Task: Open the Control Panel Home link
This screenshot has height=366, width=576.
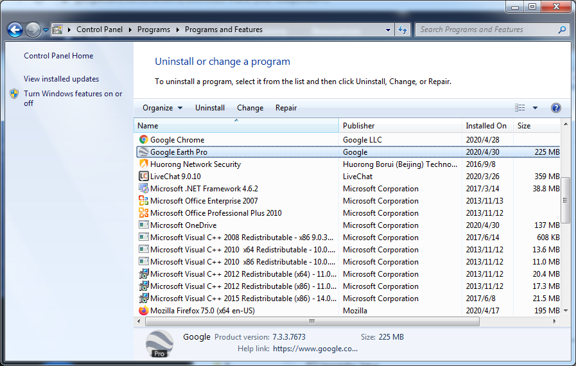Action: click(x=58, y=55)
